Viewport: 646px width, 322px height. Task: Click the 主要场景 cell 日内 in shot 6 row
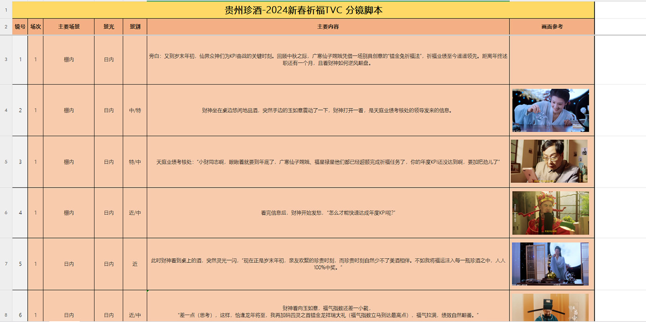point(69,306)
